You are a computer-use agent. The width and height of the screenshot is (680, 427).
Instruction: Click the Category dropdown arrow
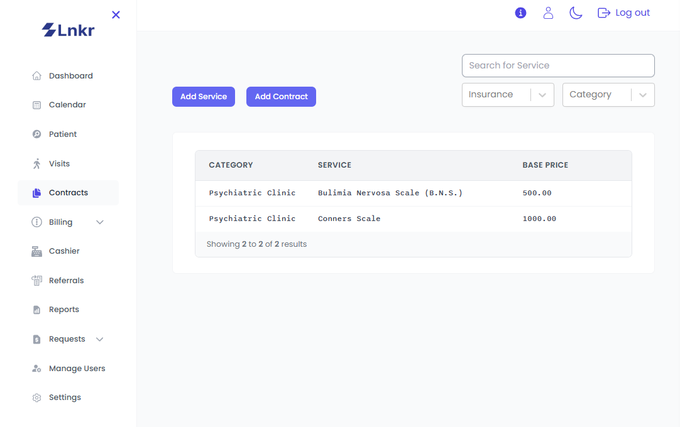[x=643, y=95]
